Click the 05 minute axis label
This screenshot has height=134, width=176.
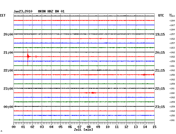coord(60,127)
